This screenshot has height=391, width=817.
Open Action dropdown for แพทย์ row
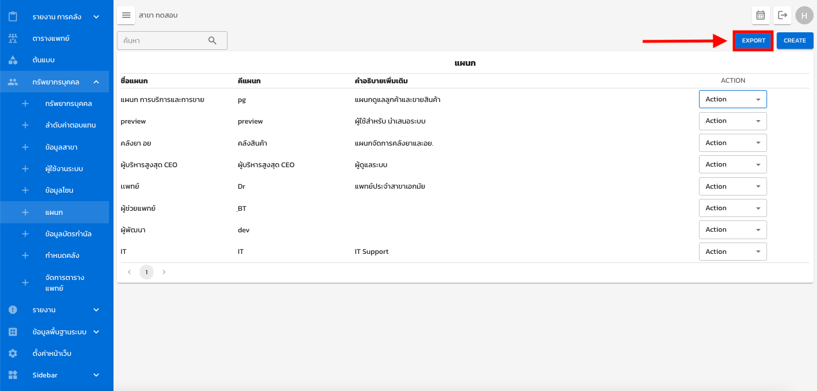[732, 186]
